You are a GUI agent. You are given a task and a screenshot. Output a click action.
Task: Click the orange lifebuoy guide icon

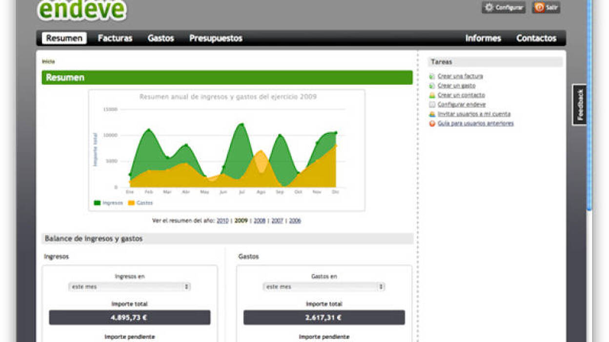tap(432, 124)
